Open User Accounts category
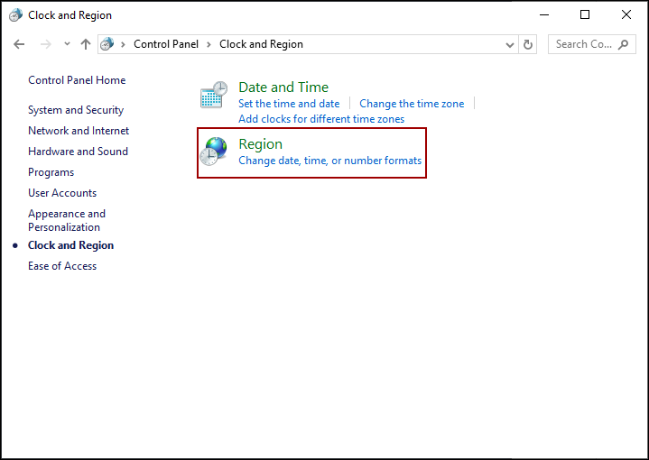Image resolution: width=649 pixels, height=460 pixels. click(x=62, y=193)
